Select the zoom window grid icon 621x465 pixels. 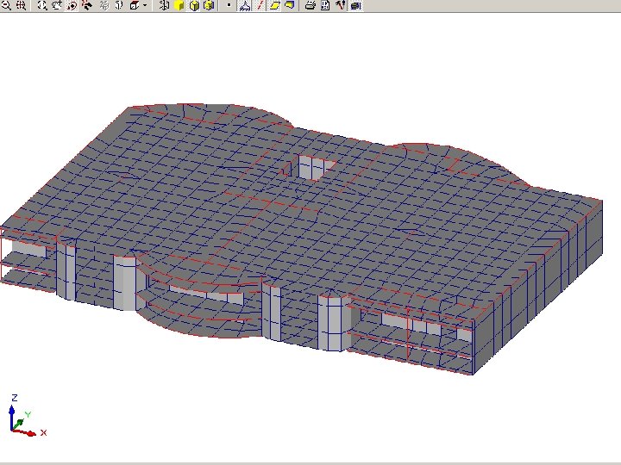tap(22, 5)
